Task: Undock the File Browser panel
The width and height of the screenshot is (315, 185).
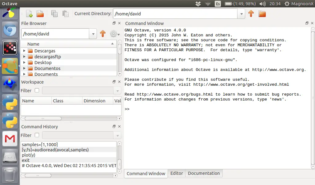Action: (x=114, y=23)
